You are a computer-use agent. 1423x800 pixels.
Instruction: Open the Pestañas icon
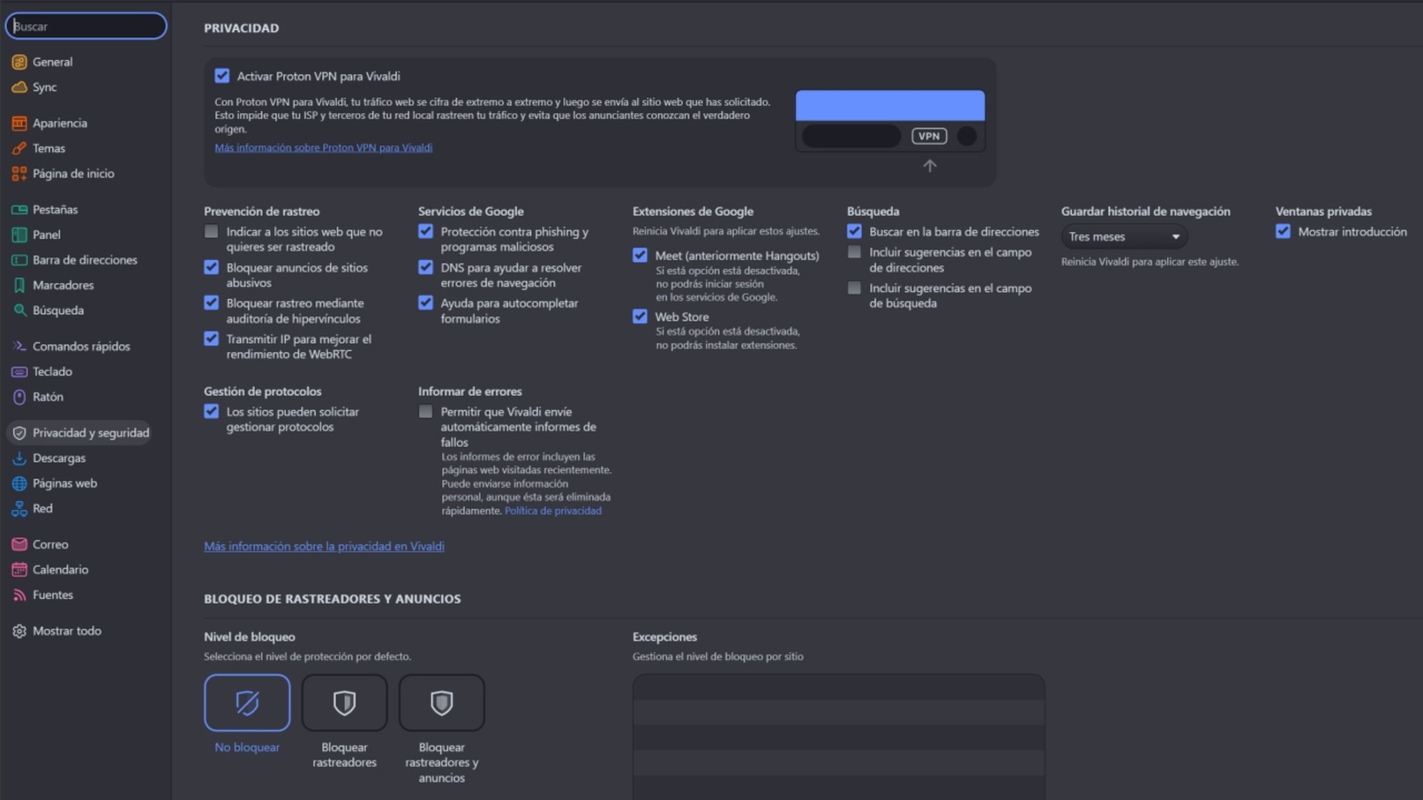19,210
